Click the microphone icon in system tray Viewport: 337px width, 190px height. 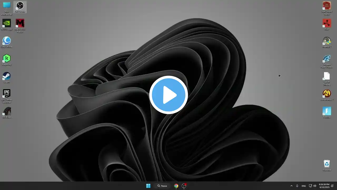(x=297, y=186)
